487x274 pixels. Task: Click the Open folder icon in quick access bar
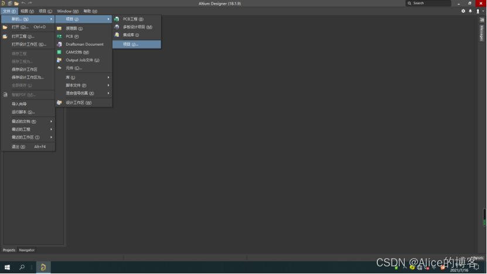tap(16, 4)
